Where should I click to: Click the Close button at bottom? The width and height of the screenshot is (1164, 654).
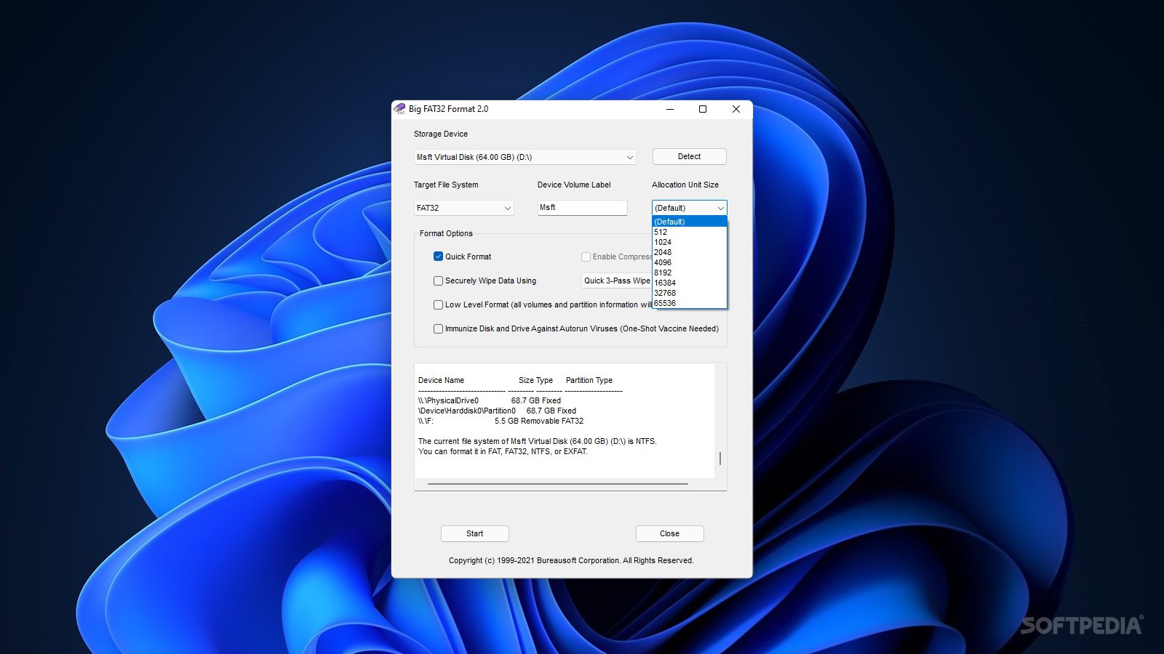click(669, 533)
